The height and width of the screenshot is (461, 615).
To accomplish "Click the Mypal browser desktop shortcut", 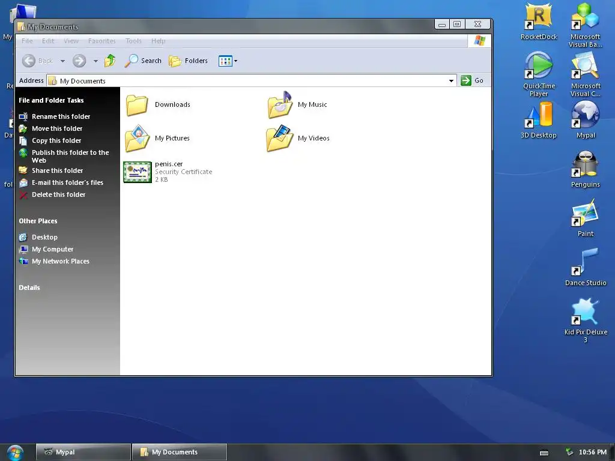I will 586,120.
